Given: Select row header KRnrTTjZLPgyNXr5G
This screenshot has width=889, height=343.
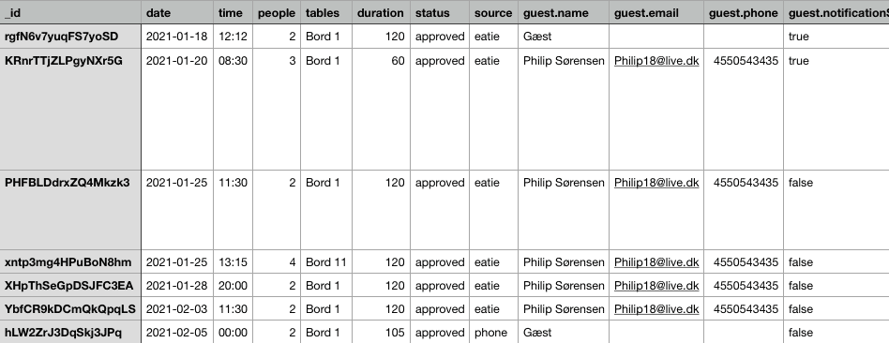Looking at the screenshot, I should (70, 109).
